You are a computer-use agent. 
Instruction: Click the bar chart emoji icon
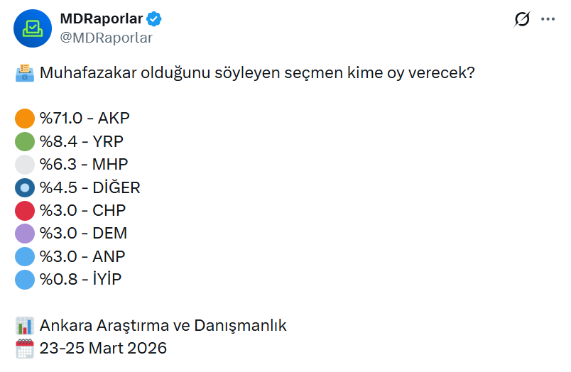click(25, 326)
